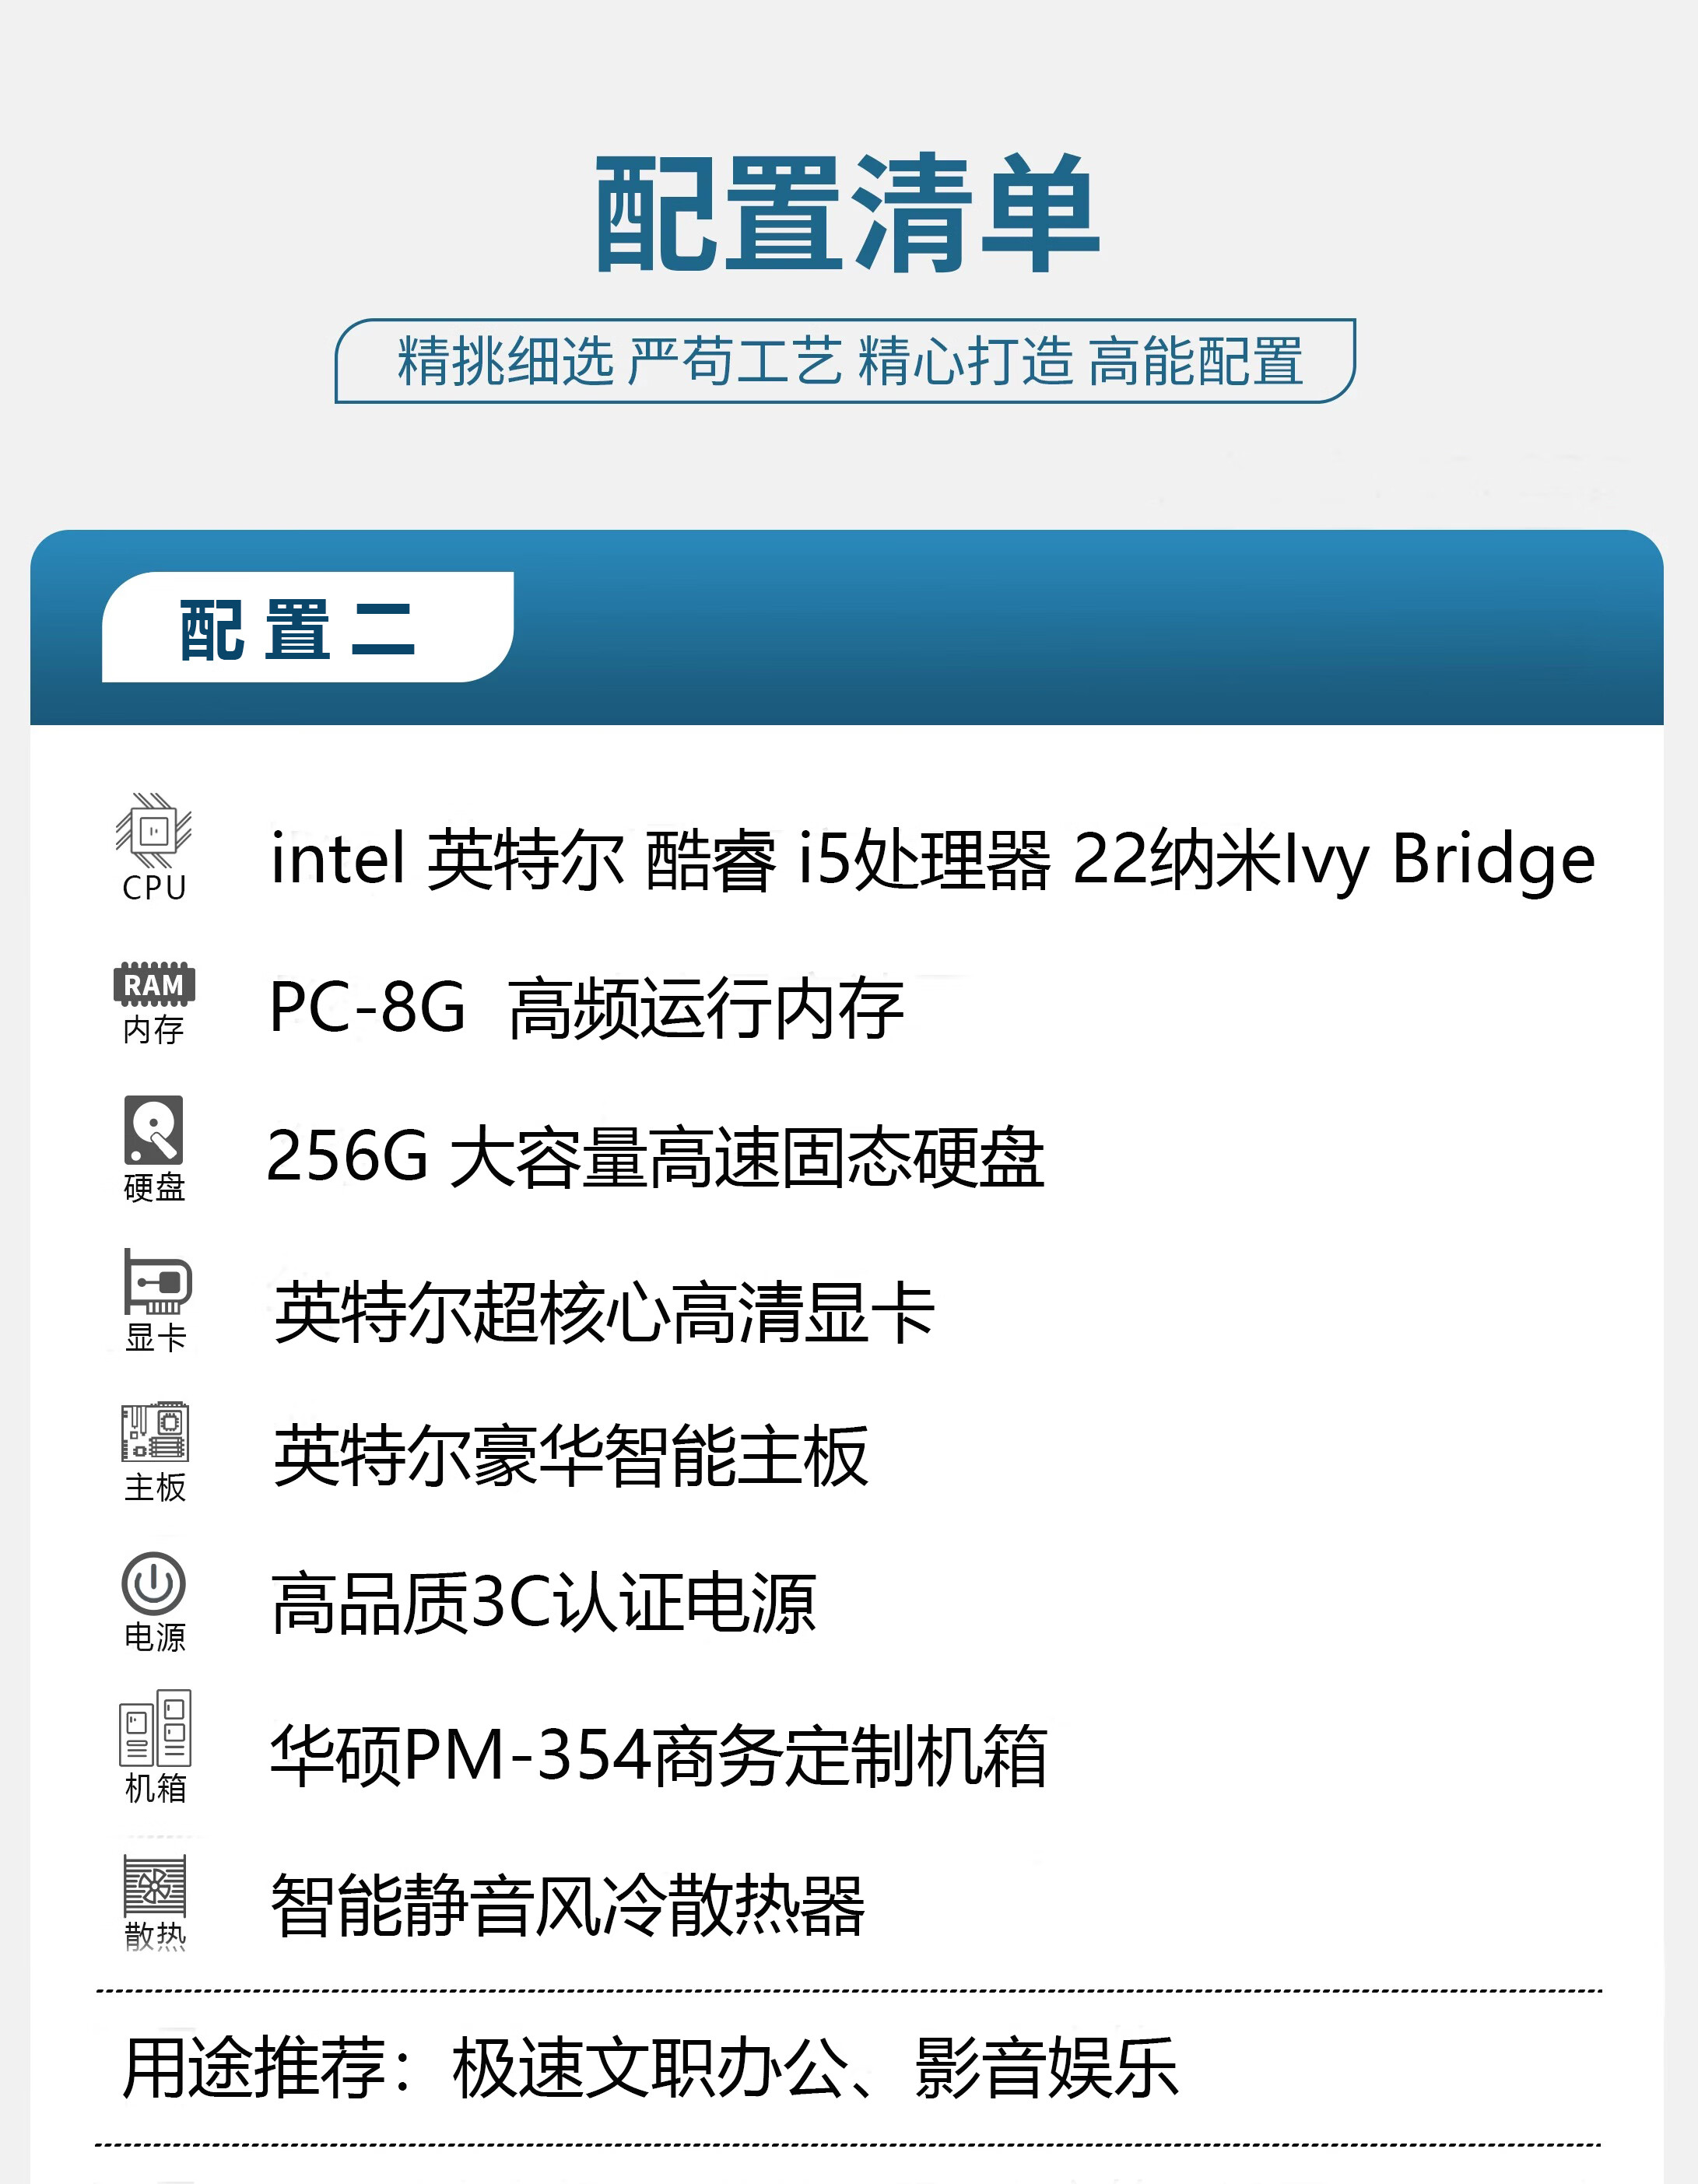
Task: Click the graphics card icon
Action: (x=157, y=1282)
